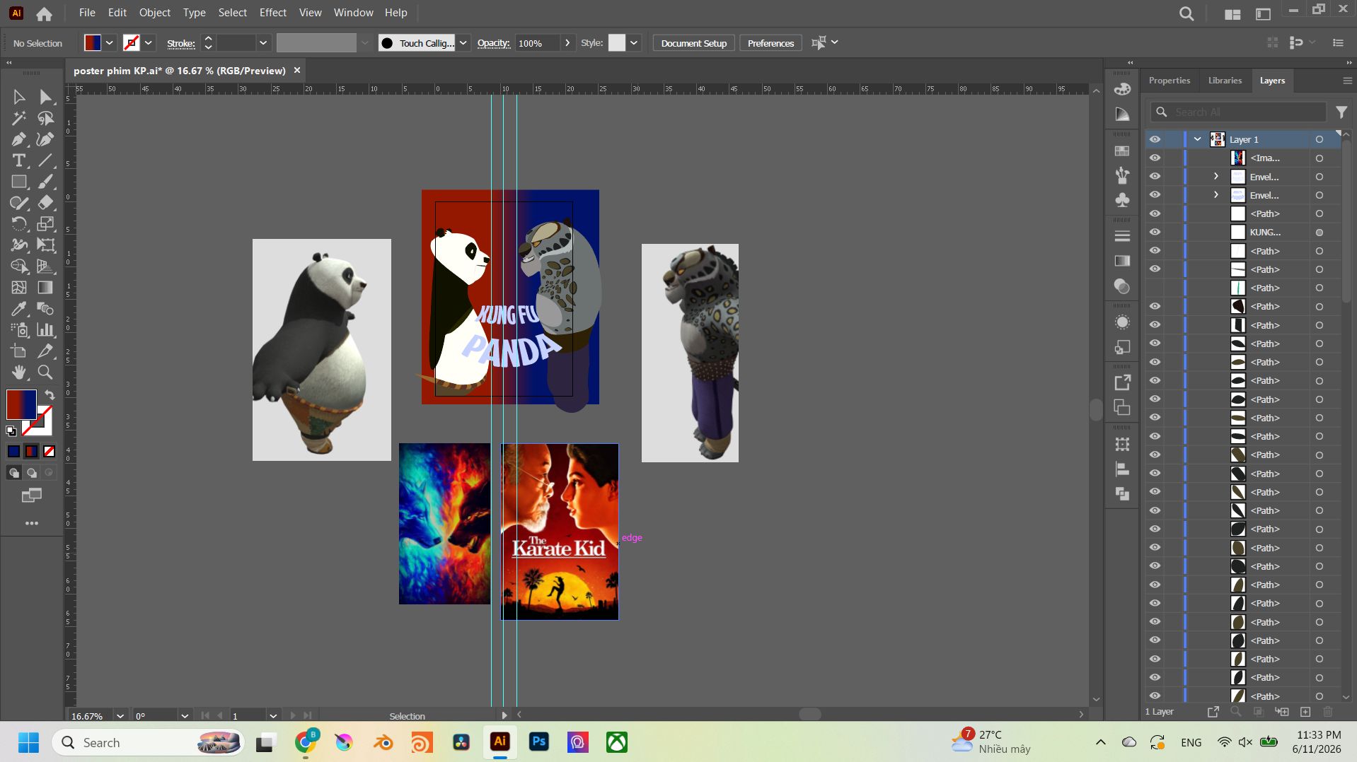
Task: Switch to the Properties tab
Action: pos(1169,81)
